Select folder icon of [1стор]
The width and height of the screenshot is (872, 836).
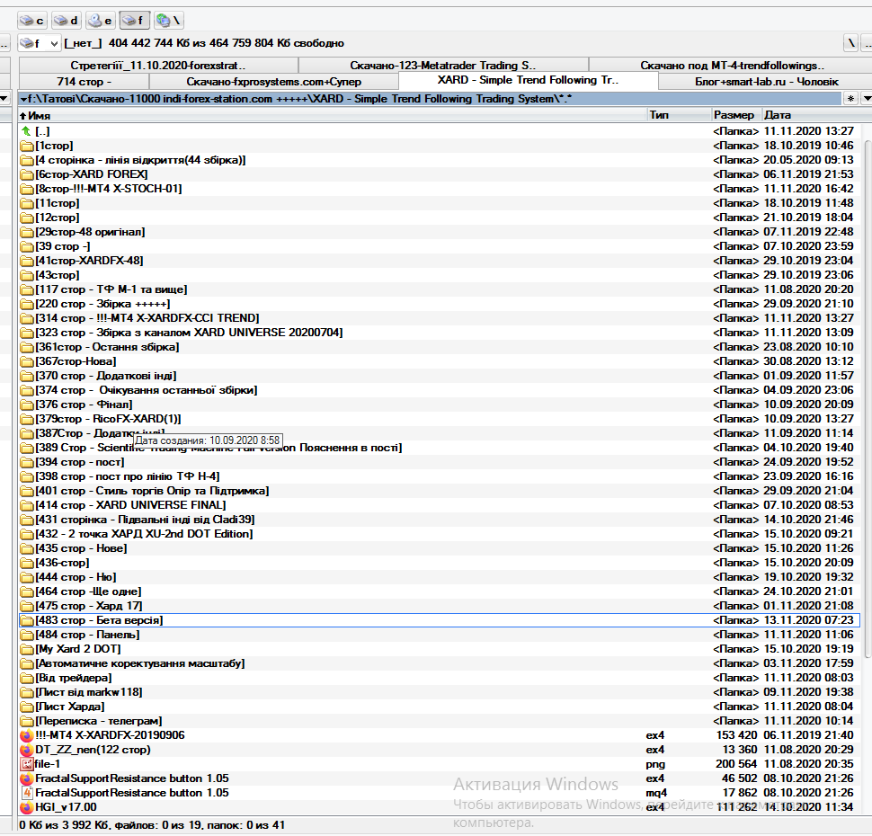coord(27,146)
